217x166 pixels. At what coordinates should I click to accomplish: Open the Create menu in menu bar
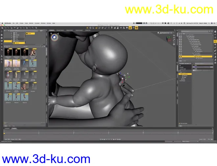pos(21,23)
